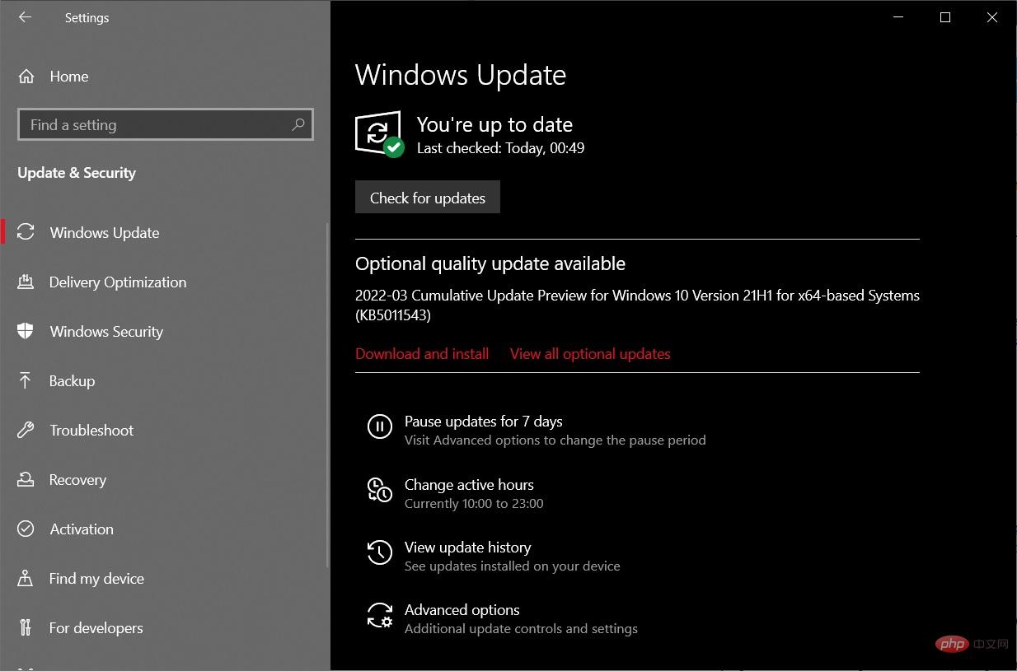Click the clock icon for active hours
Viewport: 1017px width, 671px height.
tap(379, 490)
